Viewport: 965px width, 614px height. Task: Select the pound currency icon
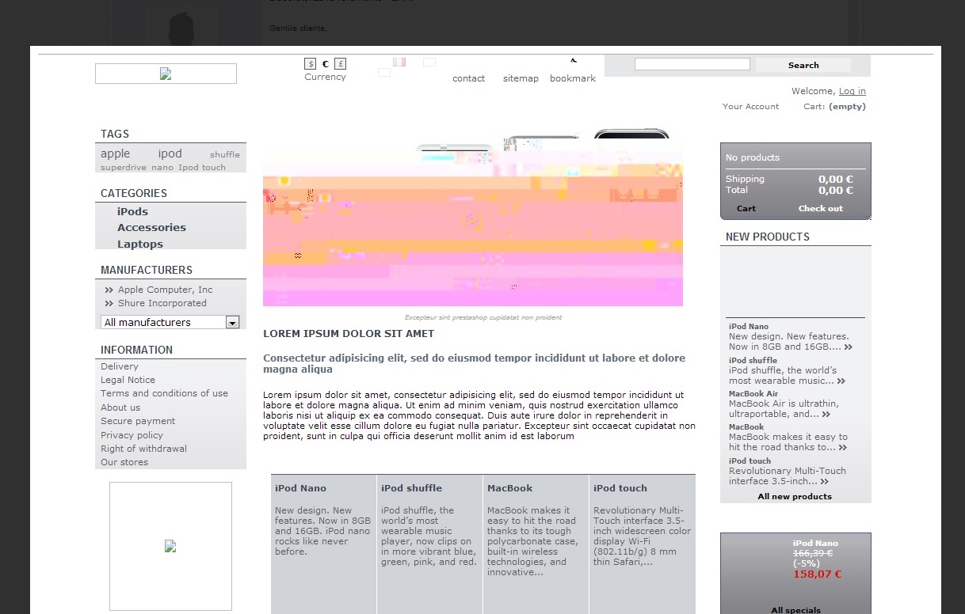pos(341,64)
